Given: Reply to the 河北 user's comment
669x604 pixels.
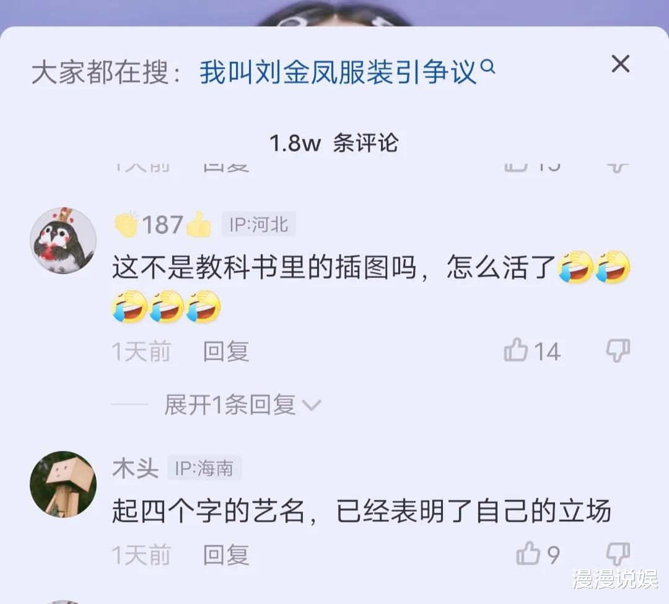Looking at the screenshot, I should point(225,352).
